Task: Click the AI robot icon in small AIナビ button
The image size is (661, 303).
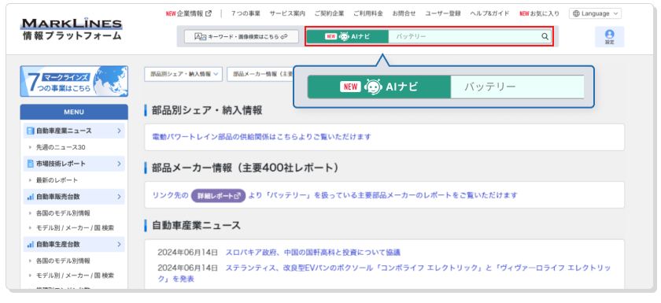Action: point(344,37)
